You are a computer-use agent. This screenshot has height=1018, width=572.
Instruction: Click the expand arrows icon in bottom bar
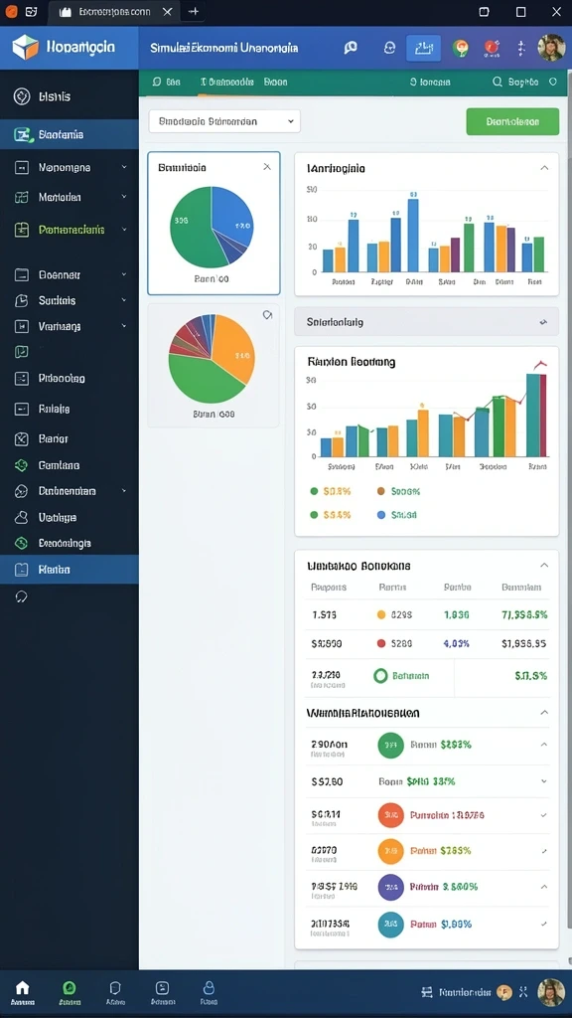click(522, 992)
